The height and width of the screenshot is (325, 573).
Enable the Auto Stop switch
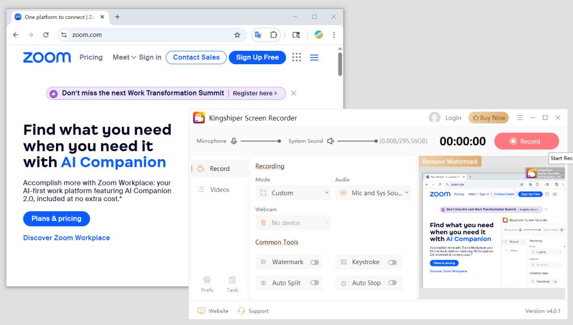point(392,283)
